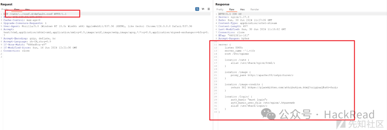387x130 pixels.
Task: Open the Render tab in Response
Action: [255, 9]
